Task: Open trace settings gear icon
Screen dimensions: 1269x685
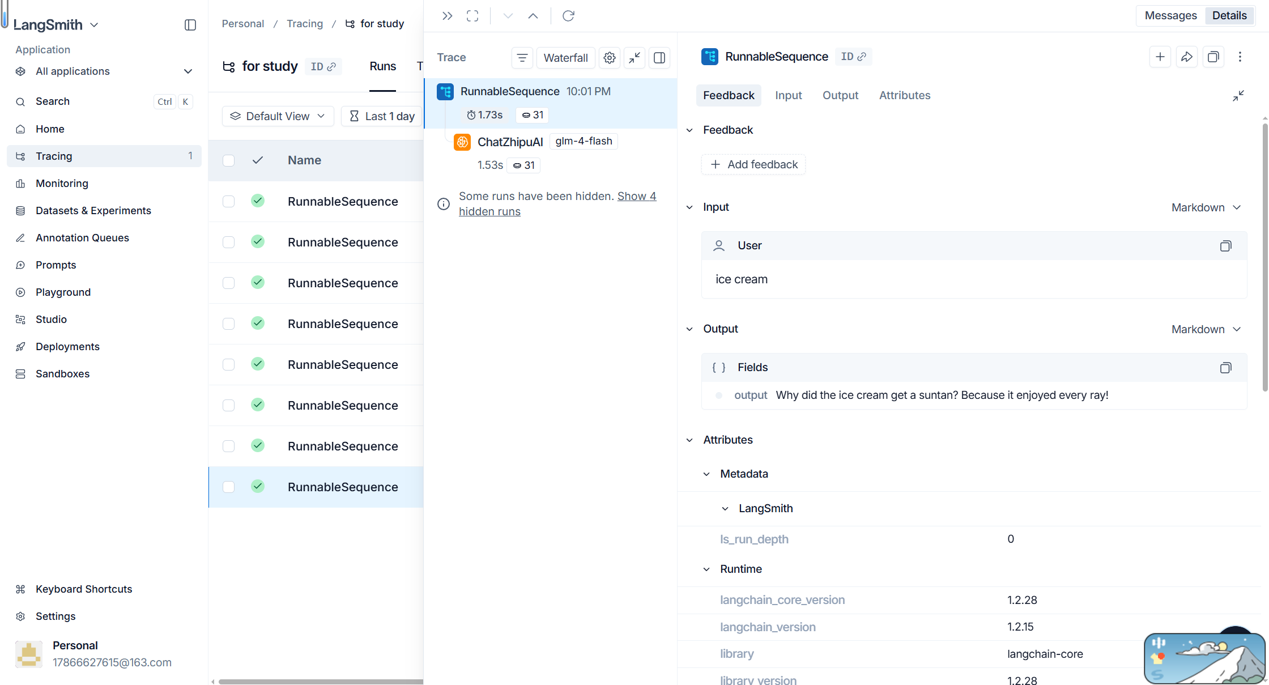Action: [x=610, y=58]
